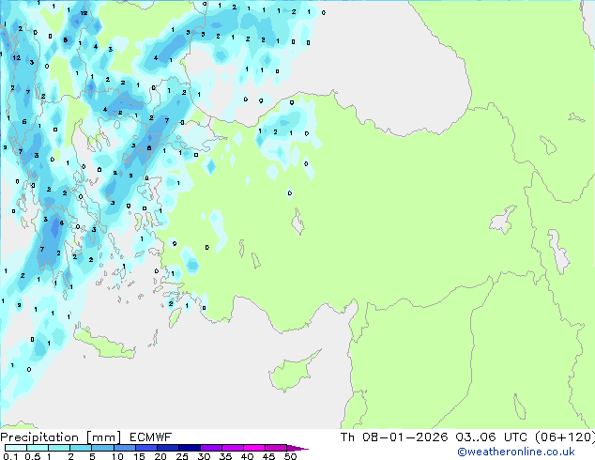Open the weatheronline.co.uk copyright link
Screen dimensions: 595x460
[x=515, y=452]
